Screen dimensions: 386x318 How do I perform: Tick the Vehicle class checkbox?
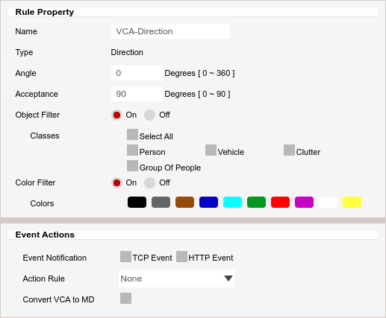point(211,150)
